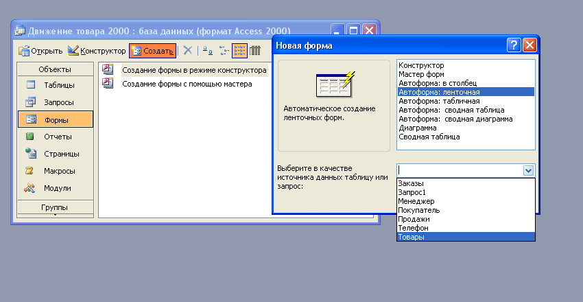
Task: Switch to details table view icon
Action: (x=255, y=51)
